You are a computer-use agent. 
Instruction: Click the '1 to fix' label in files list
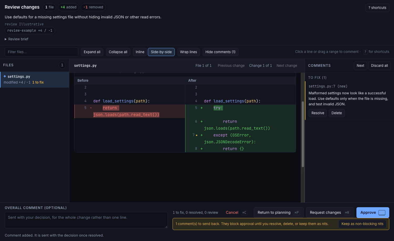(x=38, y=82)
